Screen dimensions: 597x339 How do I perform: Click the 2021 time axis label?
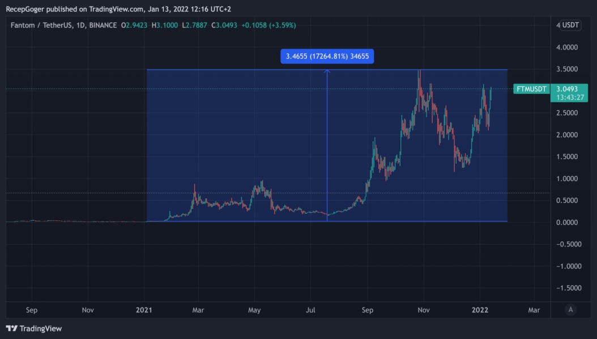(144, 310)
